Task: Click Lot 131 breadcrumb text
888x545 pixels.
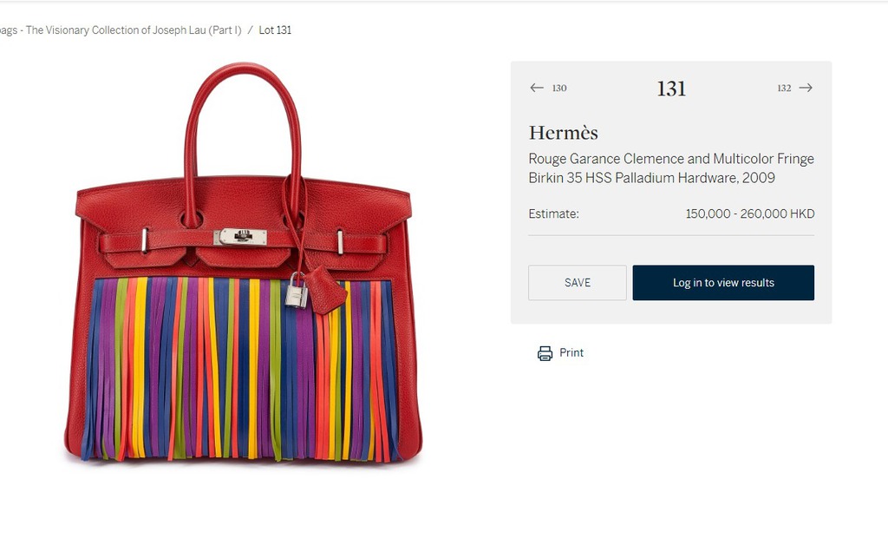Action: [275, 30]
